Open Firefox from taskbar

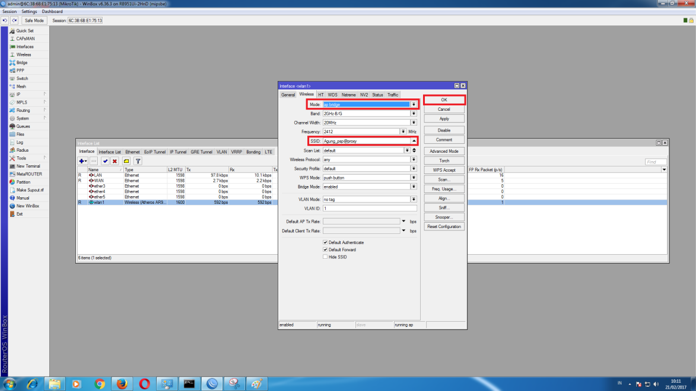tap(122, 384)
